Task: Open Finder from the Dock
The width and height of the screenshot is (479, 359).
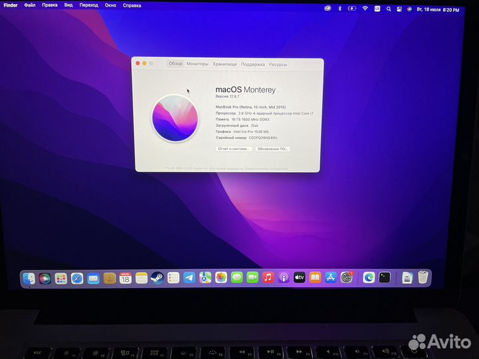Action: tap(29, 279)
